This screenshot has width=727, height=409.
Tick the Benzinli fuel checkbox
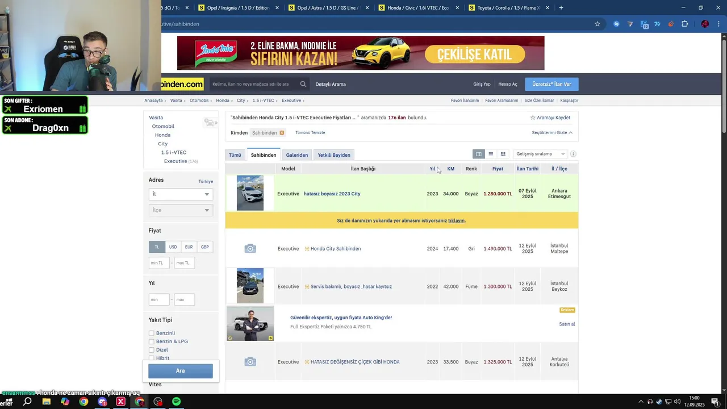tap(151, 333)
